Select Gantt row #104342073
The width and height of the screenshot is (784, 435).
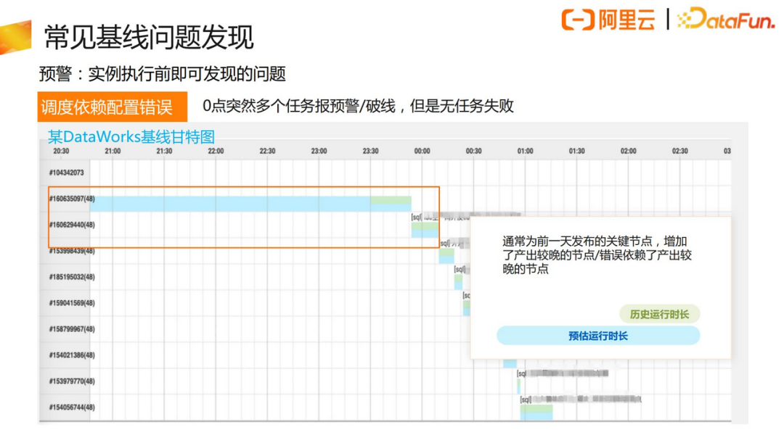click(67, 173)
